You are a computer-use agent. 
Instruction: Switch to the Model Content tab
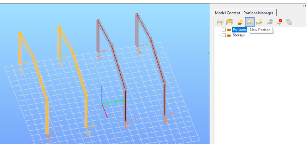coord(227,13)
